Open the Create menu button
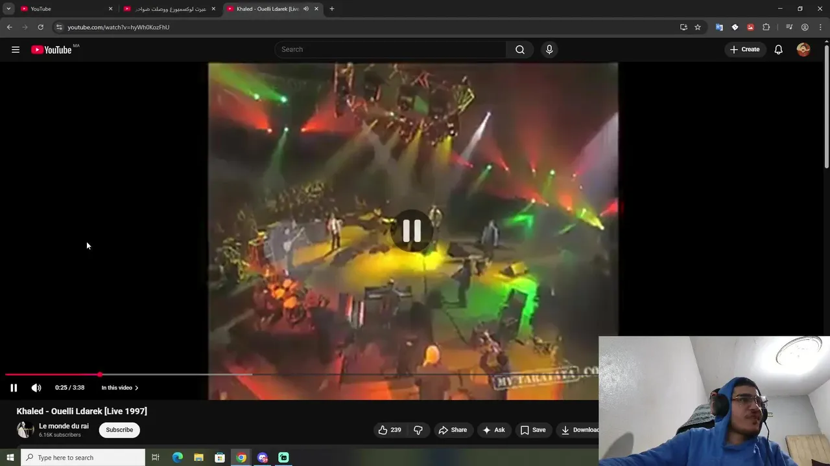The image size is (830, 466). pyautogui.click(x=745, y=50)
